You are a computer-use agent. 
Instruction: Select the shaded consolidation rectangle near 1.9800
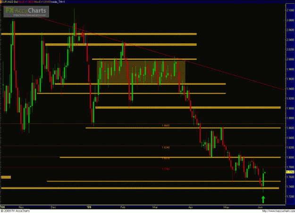pos(141,72)
